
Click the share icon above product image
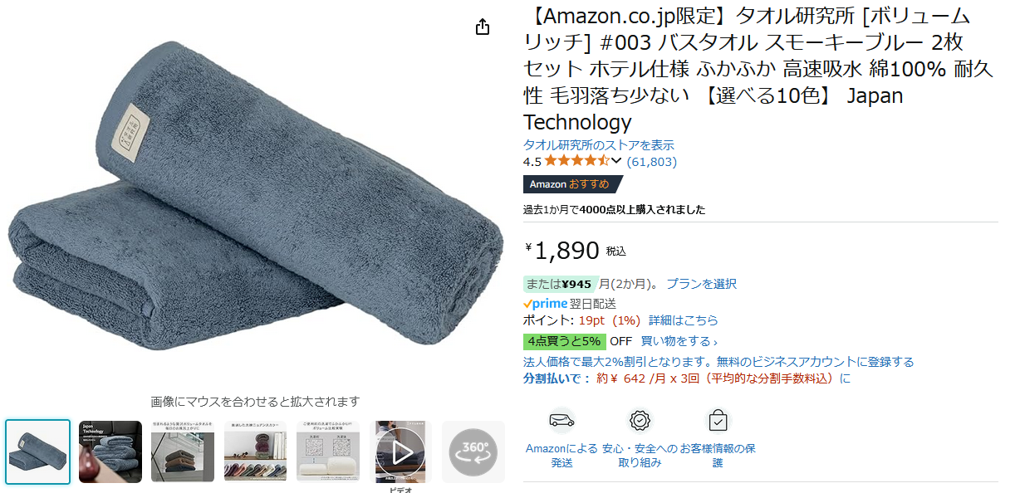coord(483,27)
